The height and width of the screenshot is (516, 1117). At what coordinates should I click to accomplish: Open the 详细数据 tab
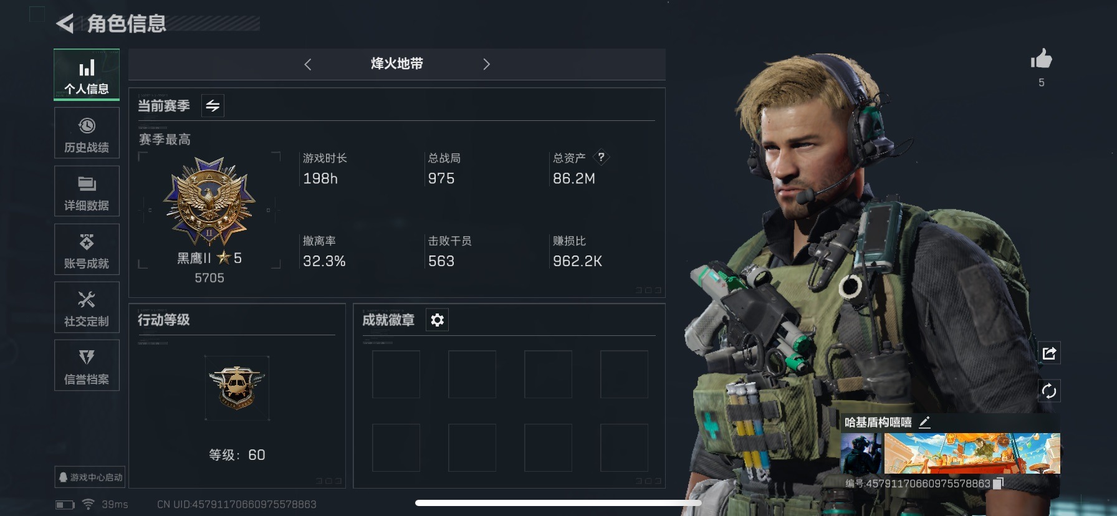click(x=87, y=191)
